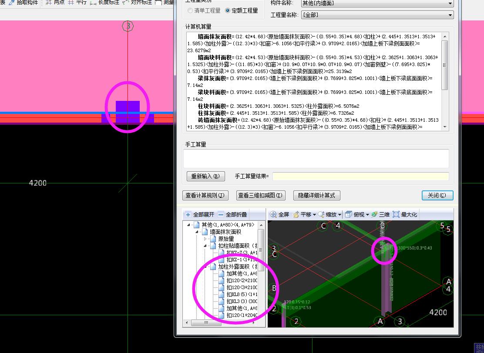Click the axis bubble A in the 3D preview's lower edge
484x353 pixels.
(380, 321)
